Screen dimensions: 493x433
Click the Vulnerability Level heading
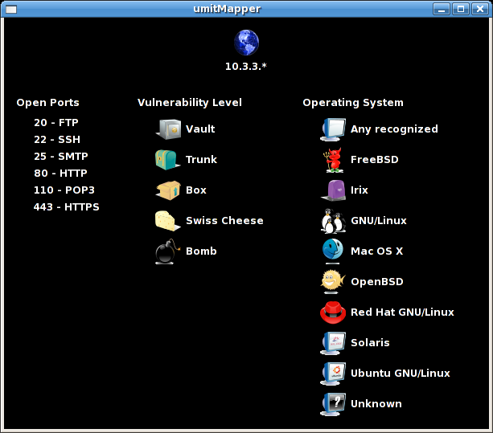pos(190,103)
